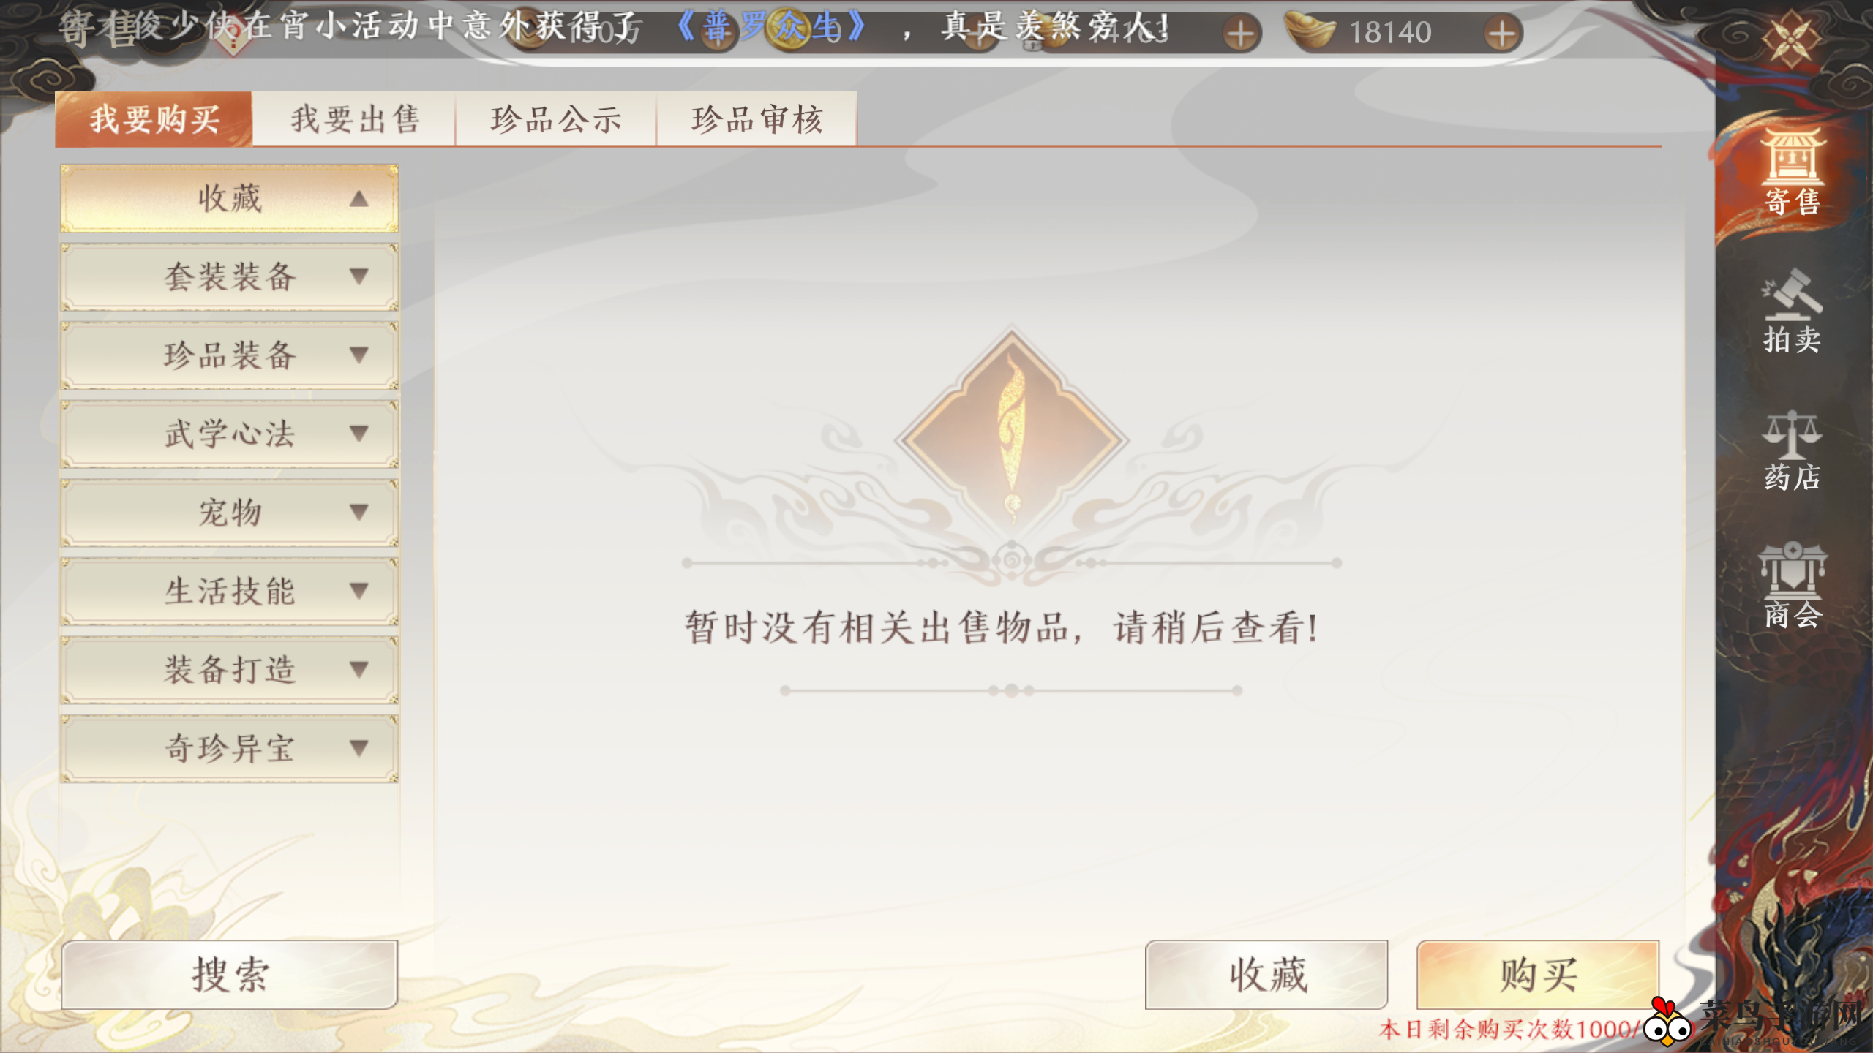Expand the 套装装备 category

coord(229,277)
